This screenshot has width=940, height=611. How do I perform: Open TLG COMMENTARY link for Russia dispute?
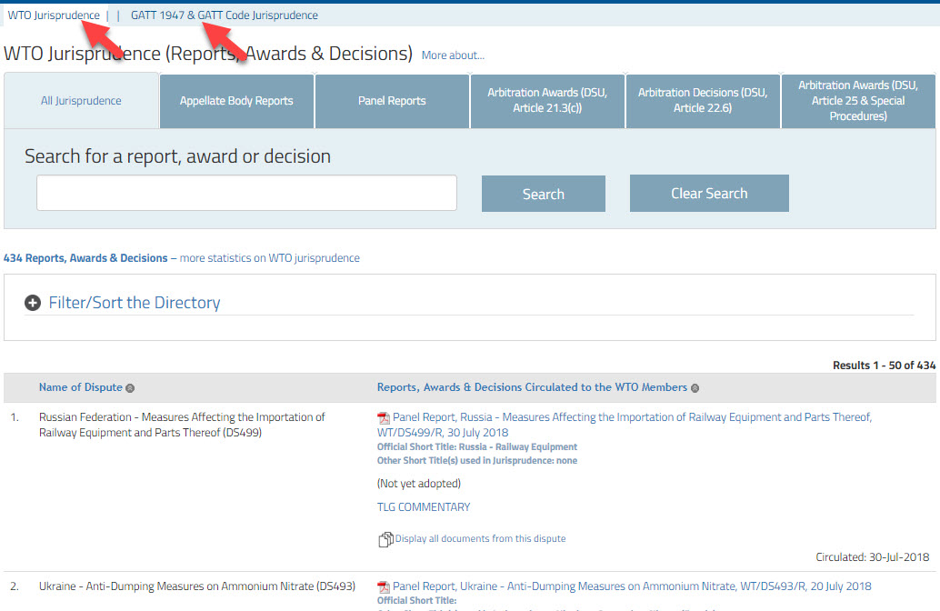[x=424, y=507]
